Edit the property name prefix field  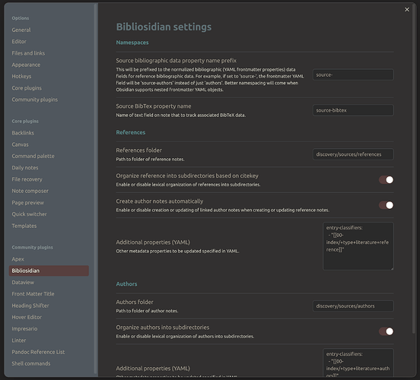point(353,74)
